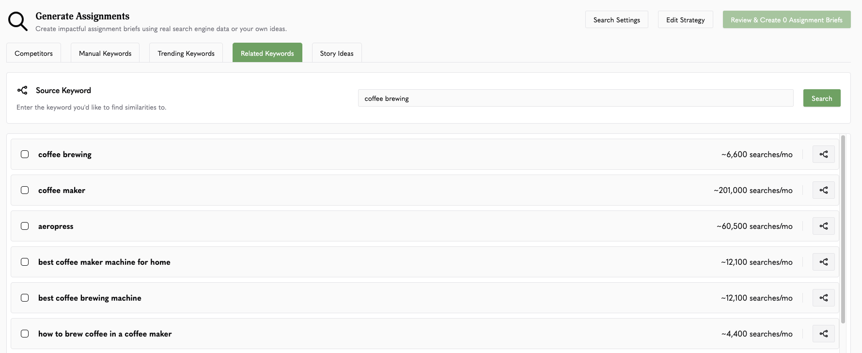Find related keywords for coffee brewing row
Screen dimensions: 862x353
pos(823,154)
